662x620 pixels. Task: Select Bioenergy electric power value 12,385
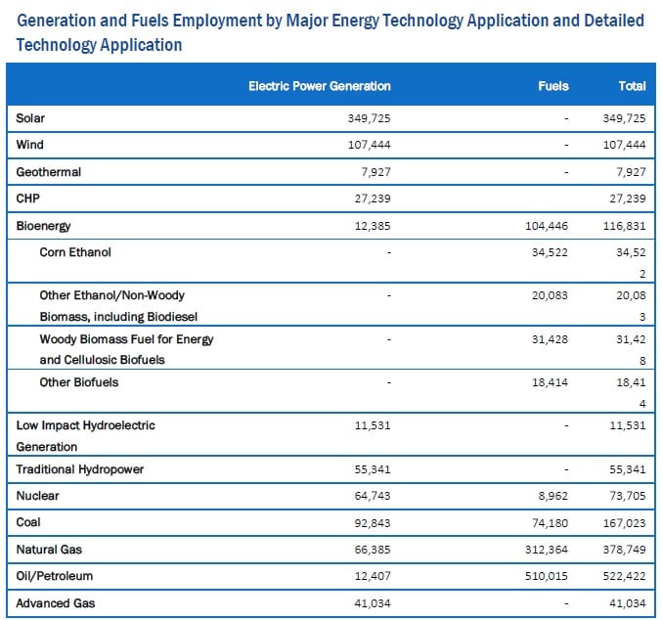(x=373, y=226)
